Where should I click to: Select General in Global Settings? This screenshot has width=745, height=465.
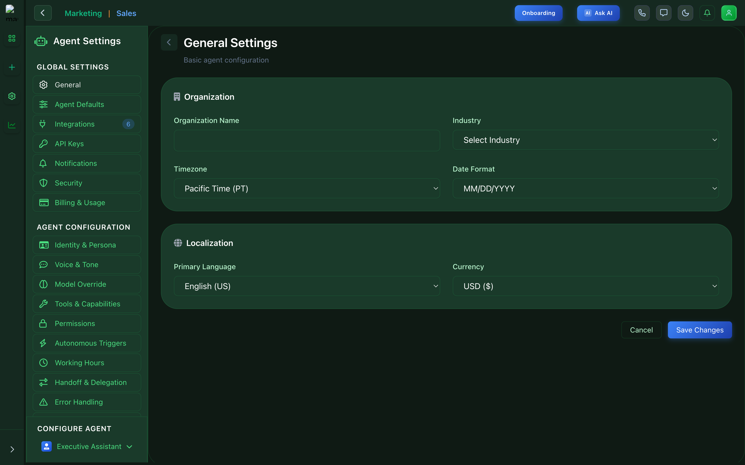tap(87, 85)
